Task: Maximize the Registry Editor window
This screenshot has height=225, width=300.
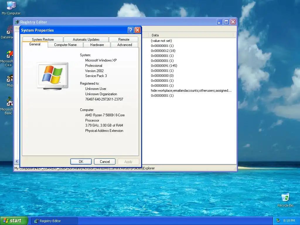Action: (x=226, y=22)
